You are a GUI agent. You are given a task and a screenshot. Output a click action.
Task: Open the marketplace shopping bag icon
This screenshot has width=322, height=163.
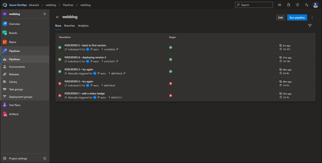tap(289, 5)
